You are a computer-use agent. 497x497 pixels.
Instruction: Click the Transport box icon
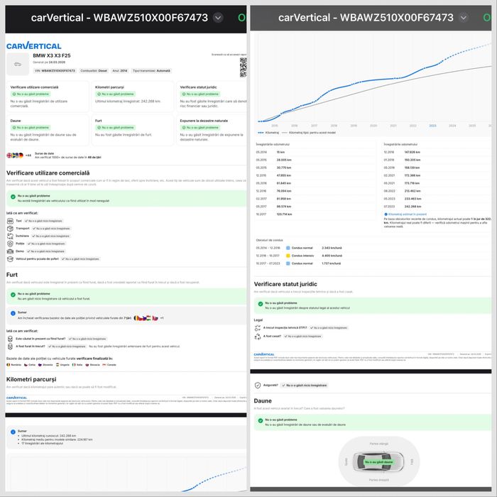coord(10,228)
